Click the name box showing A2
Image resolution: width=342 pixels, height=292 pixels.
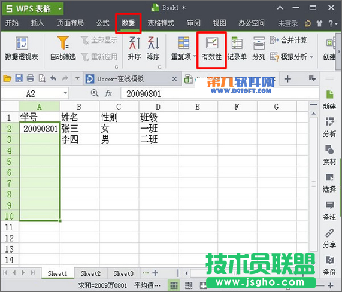(x=31, y=94)
